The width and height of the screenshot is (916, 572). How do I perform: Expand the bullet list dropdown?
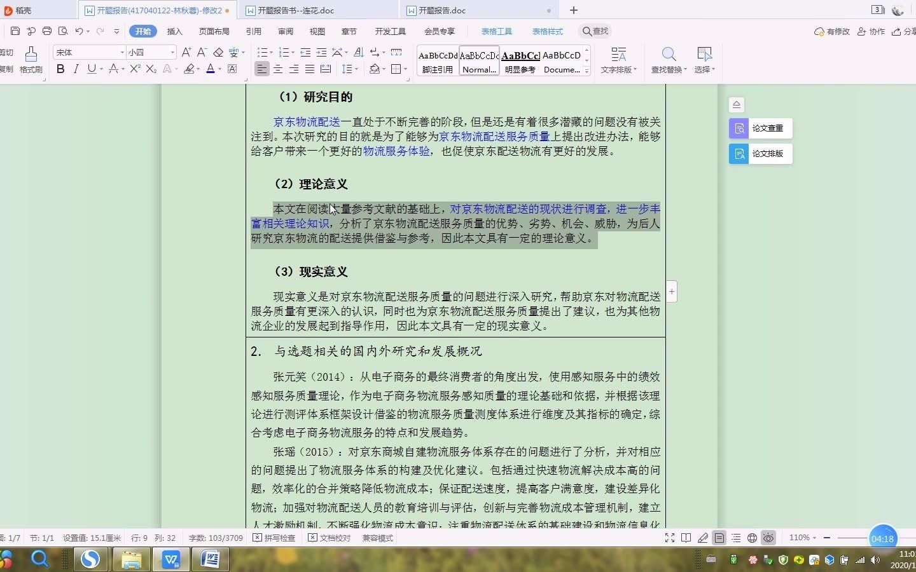point(272,53)
